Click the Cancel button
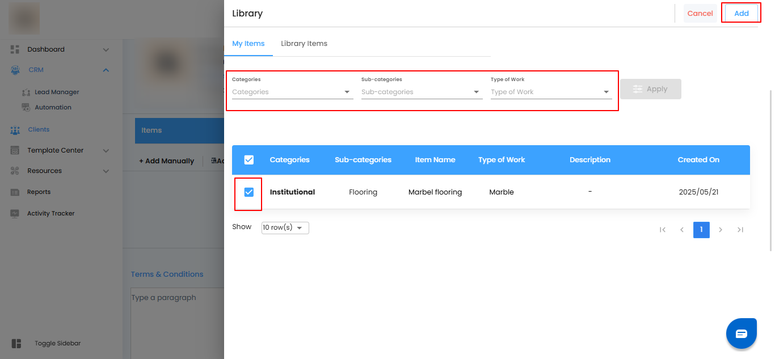This screenshot has height=359, width=775. [x=700, y=14]
